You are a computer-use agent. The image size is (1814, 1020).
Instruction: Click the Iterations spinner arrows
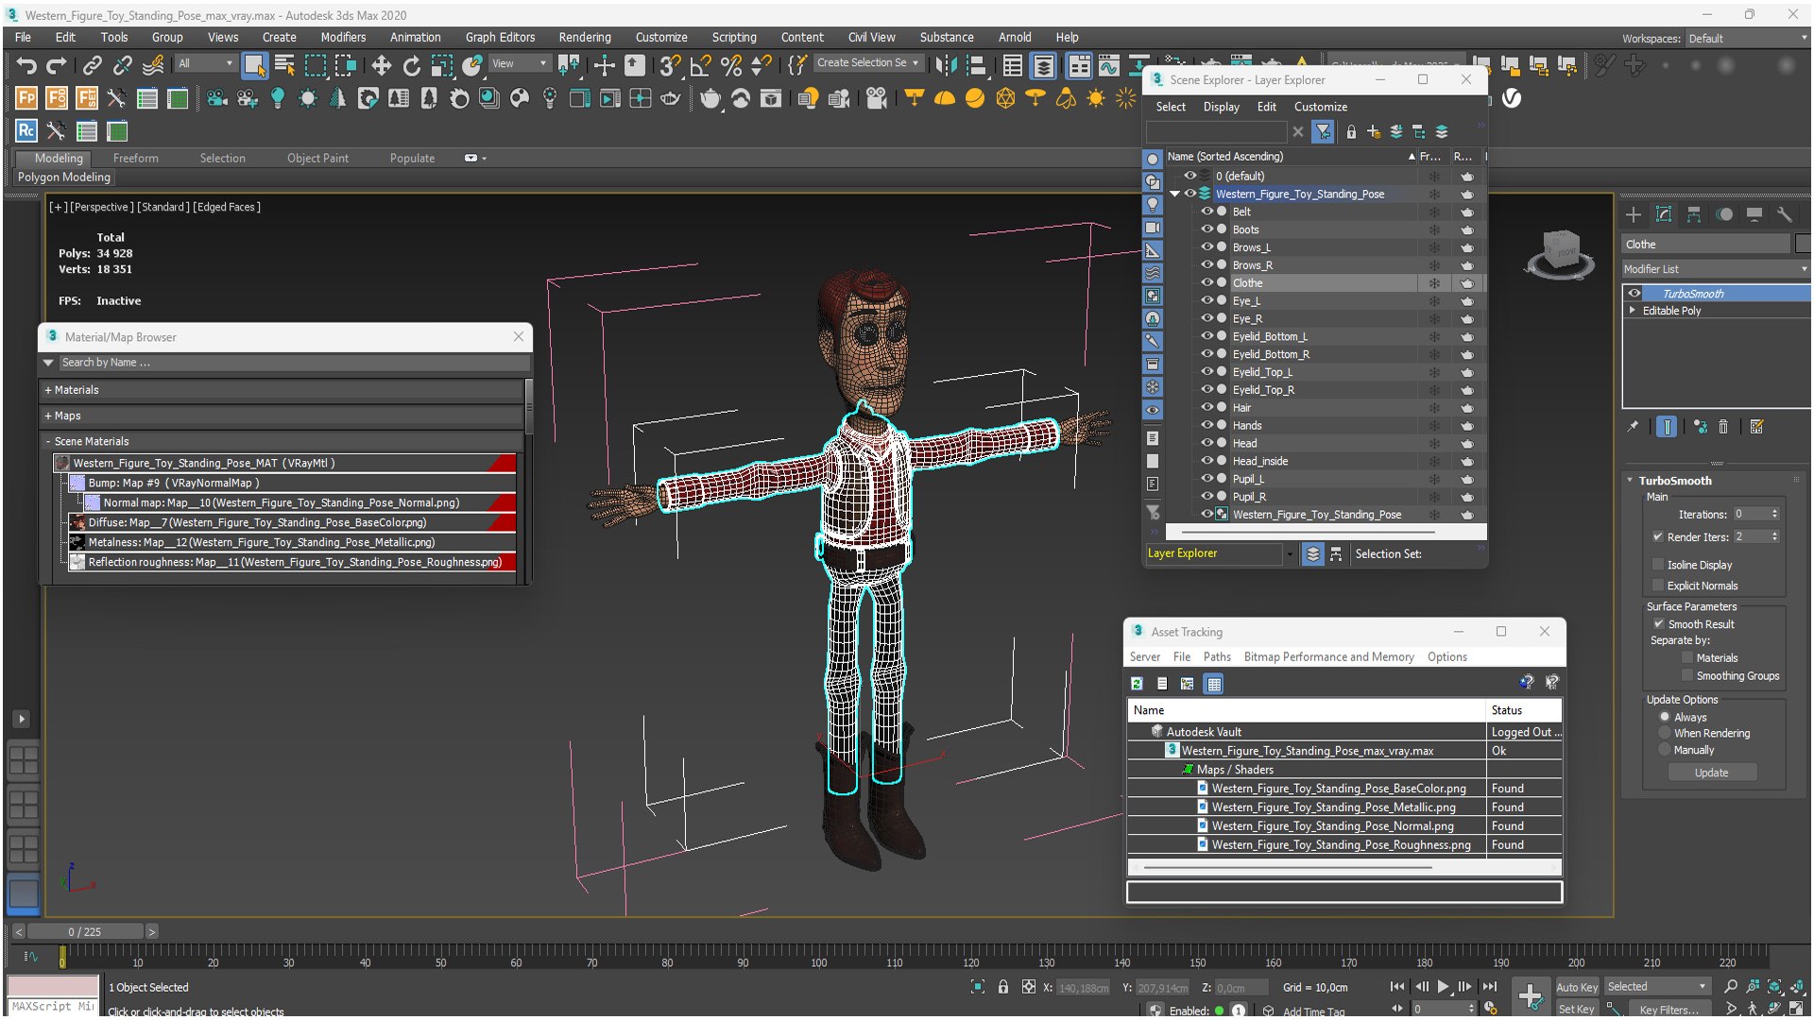pyautogui.click(x=1775, y=514)
